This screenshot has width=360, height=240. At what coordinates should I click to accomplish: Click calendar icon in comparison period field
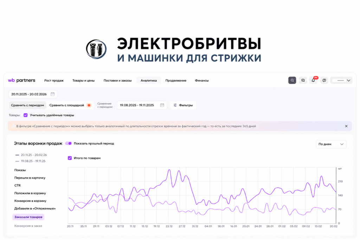pos(162,105)
